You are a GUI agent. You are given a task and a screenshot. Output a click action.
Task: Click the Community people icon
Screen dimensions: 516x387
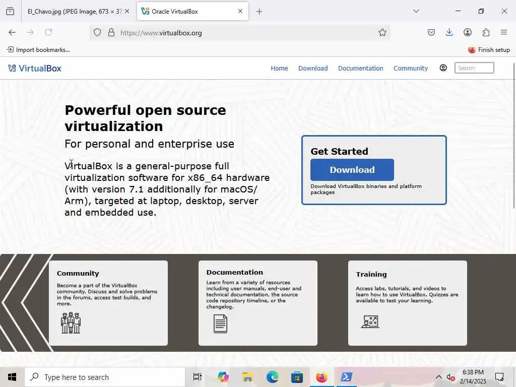(x=71, y=323)
